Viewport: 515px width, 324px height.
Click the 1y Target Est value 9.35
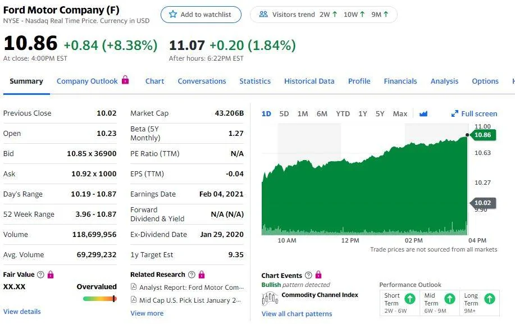point(236,255)
